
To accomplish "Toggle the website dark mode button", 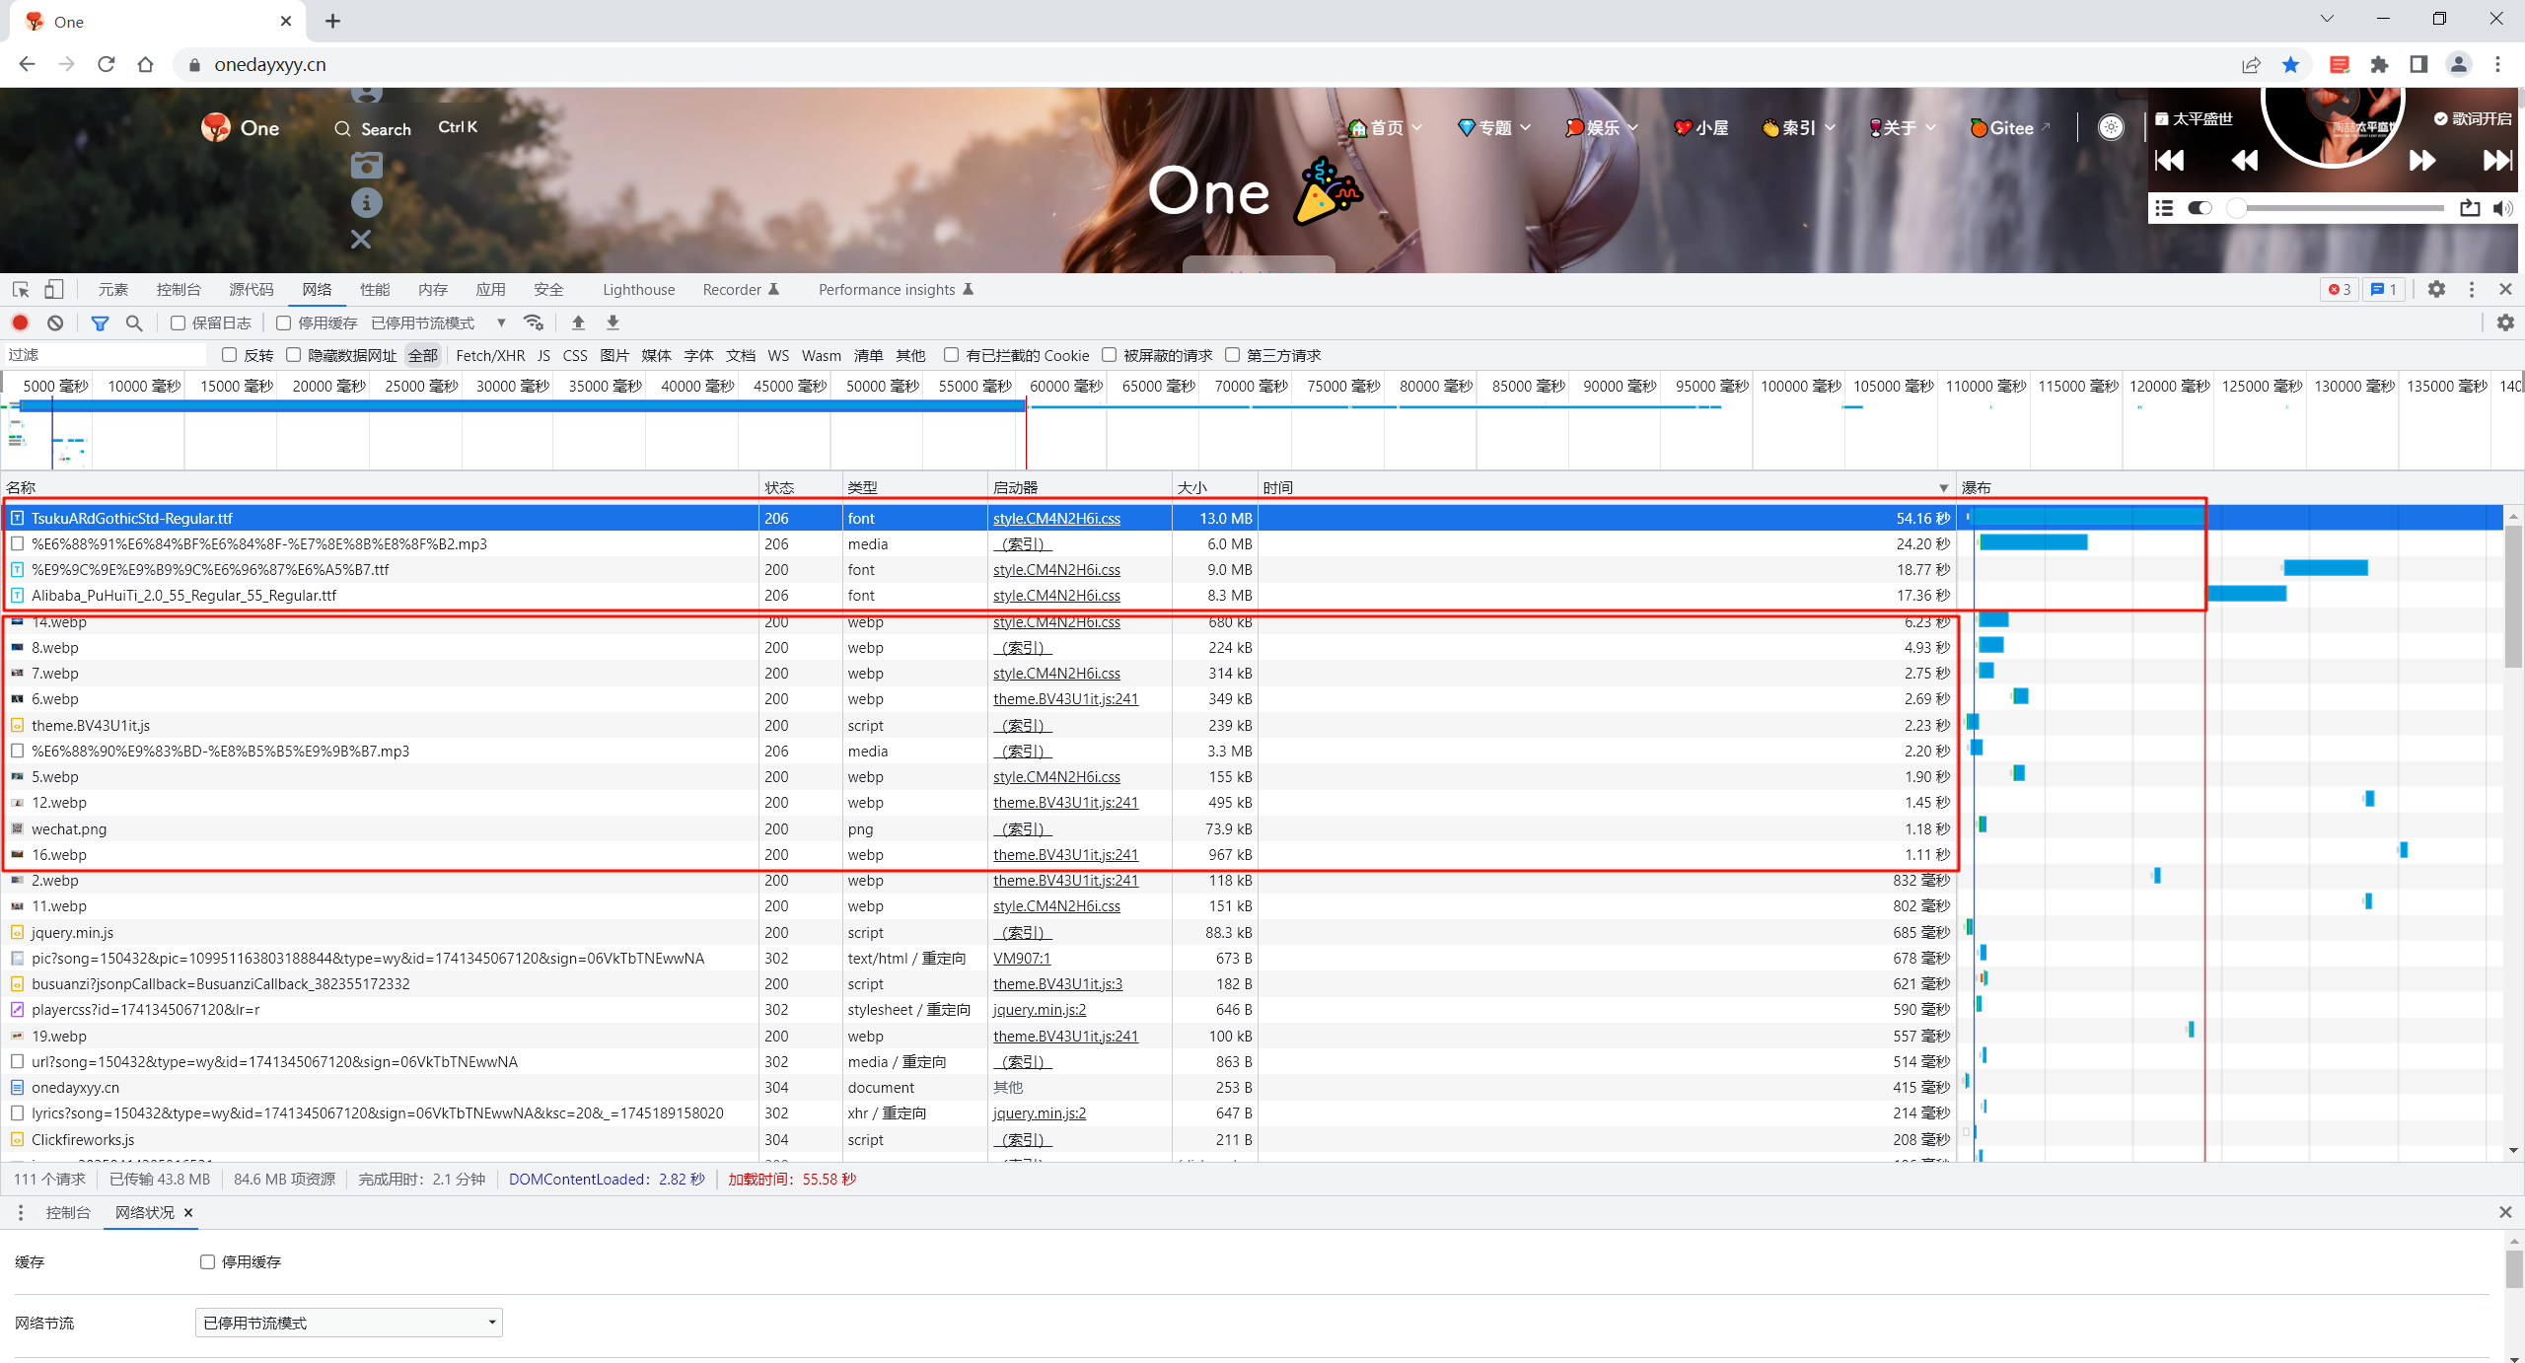I will pos(2111,127).
